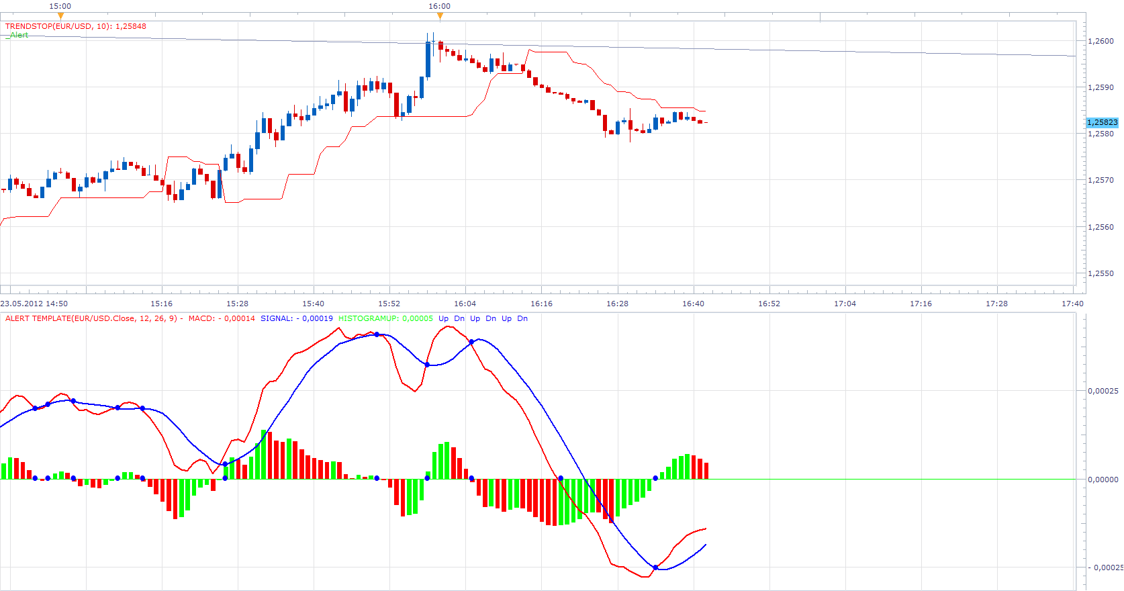1124x591 pixels.
Task: Click the HISTOGRAMUP: 0,00005 value label
Action: 385,318
